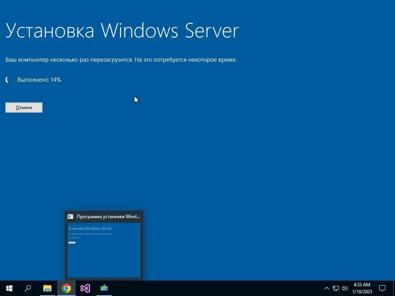Switch to Google Chrome in taskbar
This screenshot has height=296, width=395.
[x=66, y=288]
